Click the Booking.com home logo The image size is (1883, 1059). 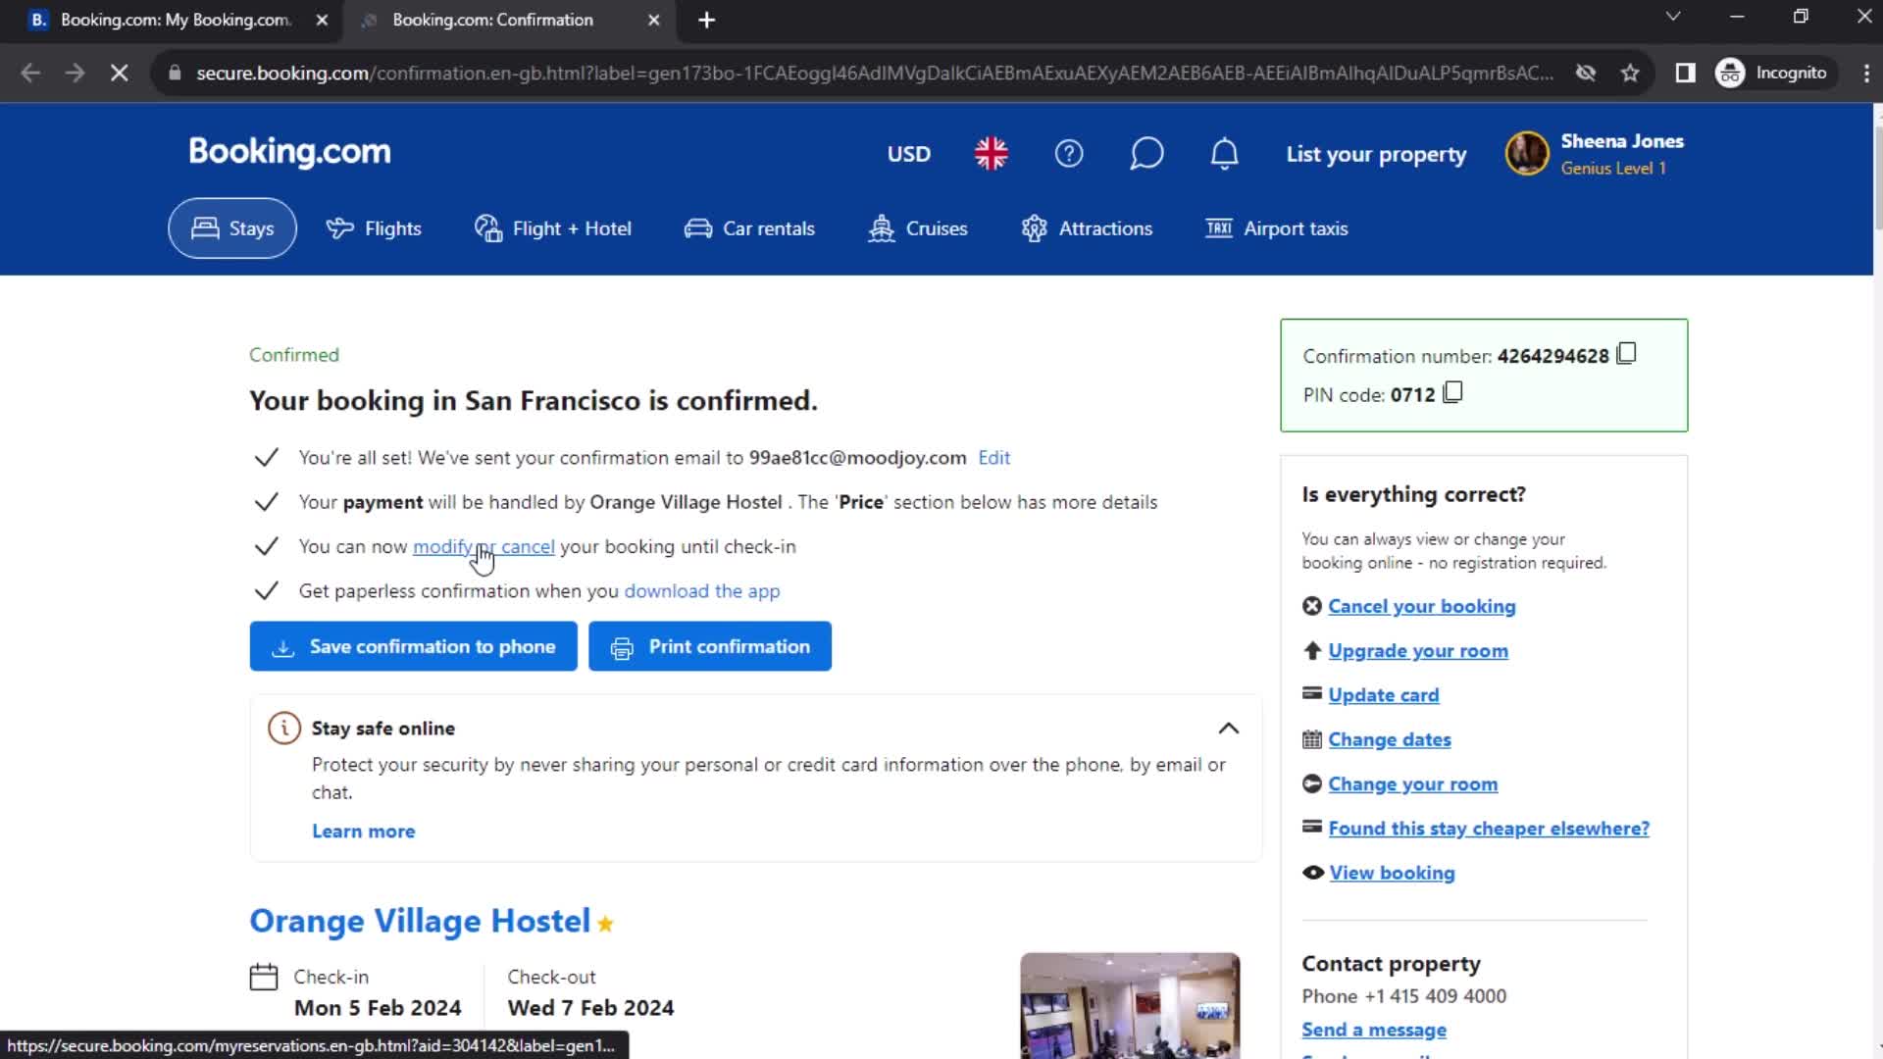point(288,153)
